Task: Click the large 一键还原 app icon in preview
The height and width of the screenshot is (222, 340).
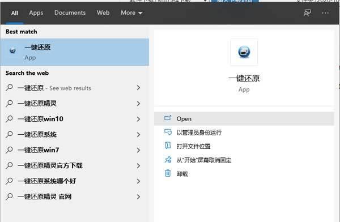Action: [244, 52]
